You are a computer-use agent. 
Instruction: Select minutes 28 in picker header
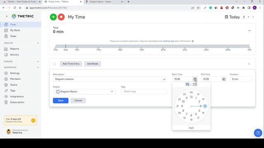(195, 84)
